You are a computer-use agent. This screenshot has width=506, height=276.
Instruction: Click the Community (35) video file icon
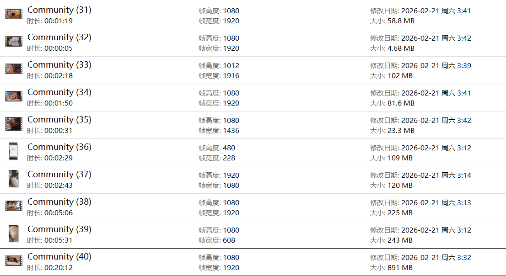(14, 124)
